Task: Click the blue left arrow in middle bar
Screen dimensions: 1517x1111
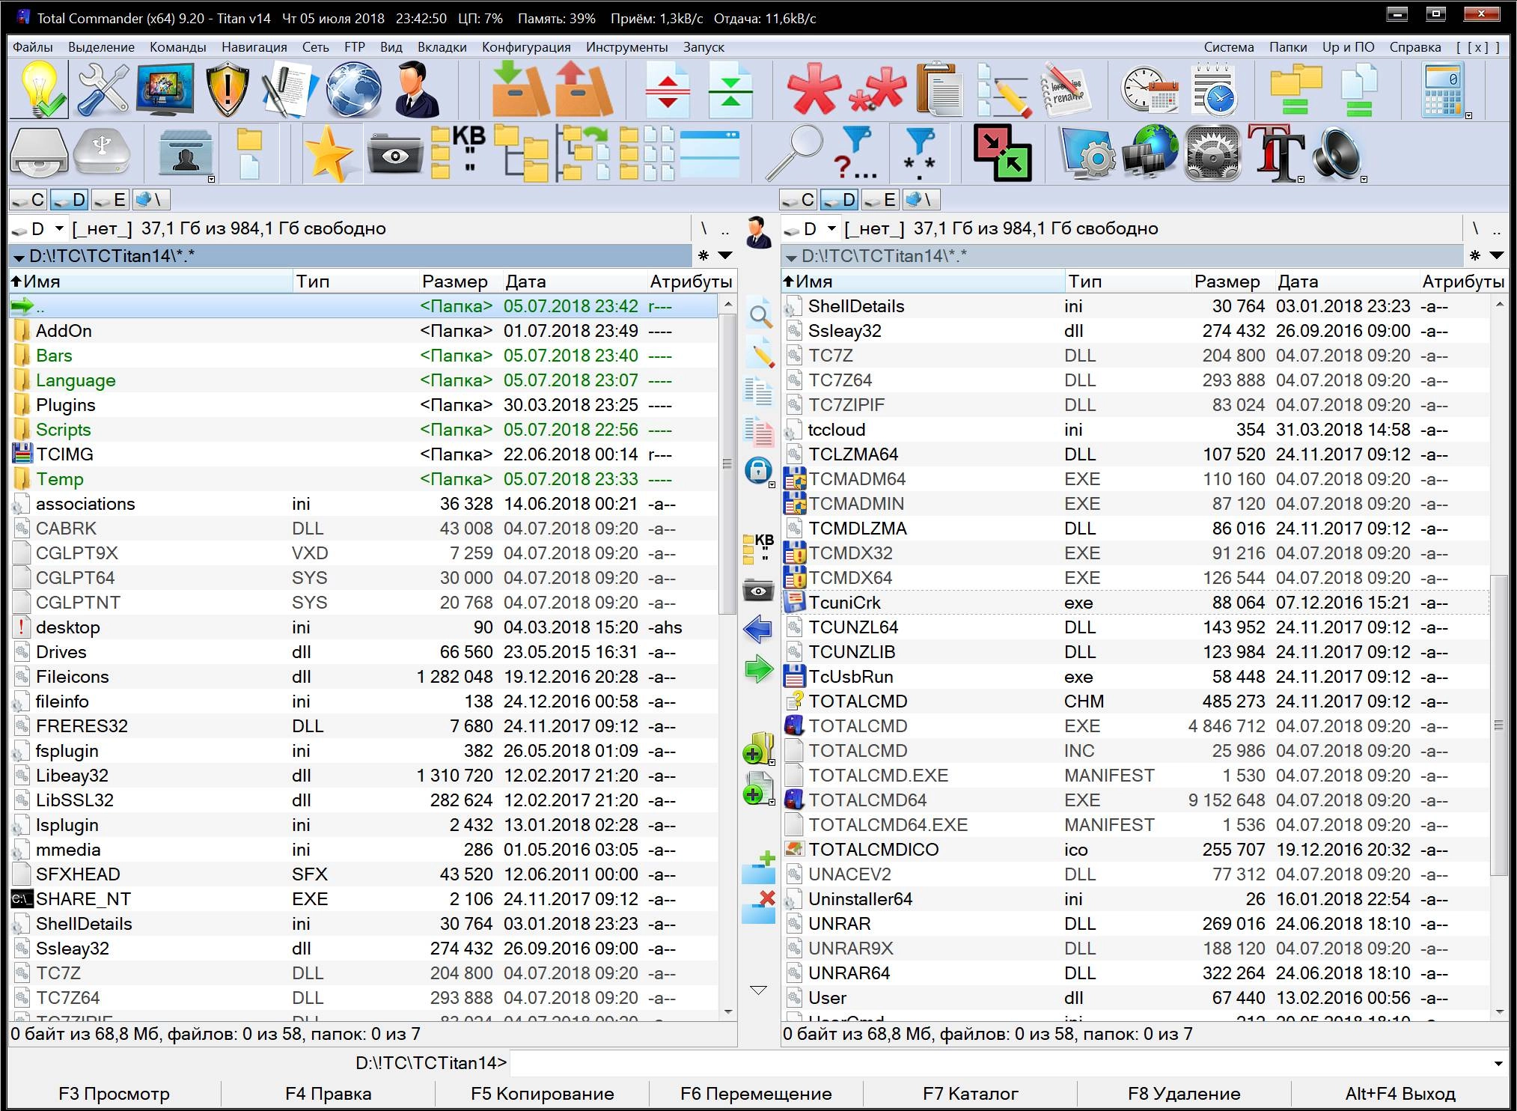Action: [x=758, y=628]
